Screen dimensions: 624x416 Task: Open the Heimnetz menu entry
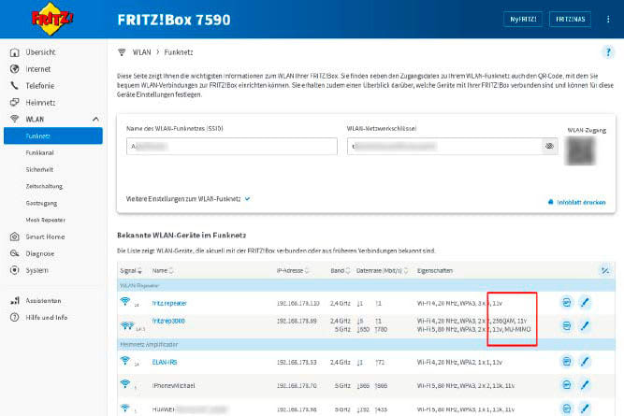[40, 103]
